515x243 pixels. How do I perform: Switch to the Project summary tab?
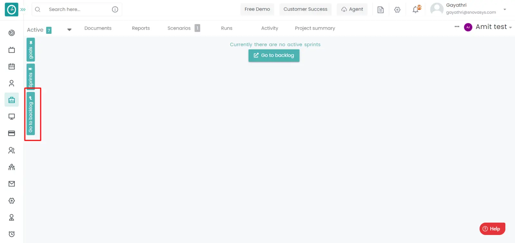315,28
